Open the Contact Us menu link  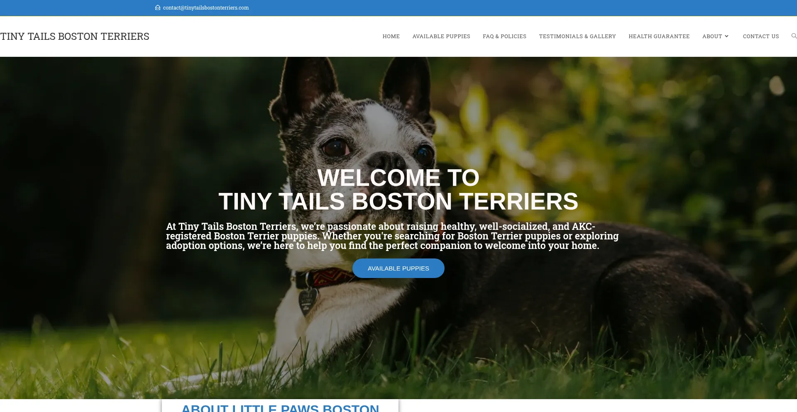click(761, 37)
